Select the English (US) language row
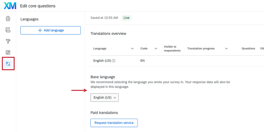 (x=102, y=61)
